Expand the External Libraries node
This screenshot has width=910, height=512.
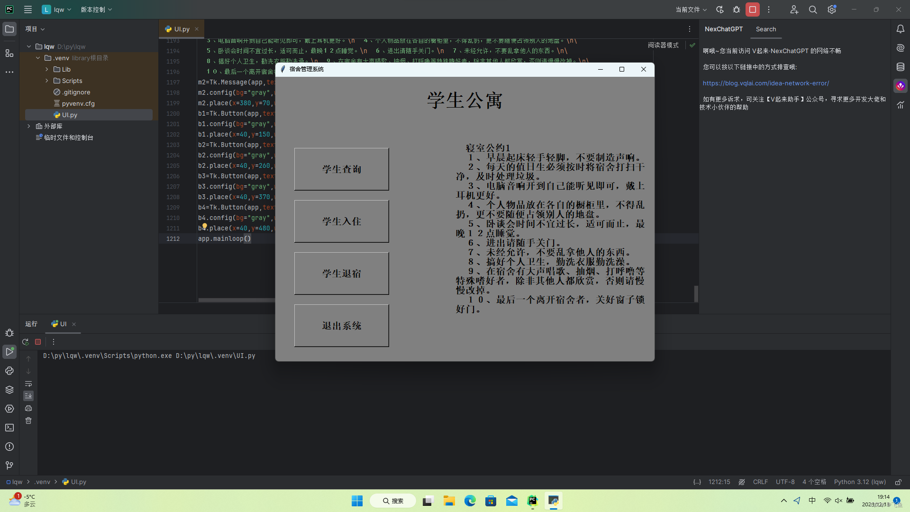29,126
